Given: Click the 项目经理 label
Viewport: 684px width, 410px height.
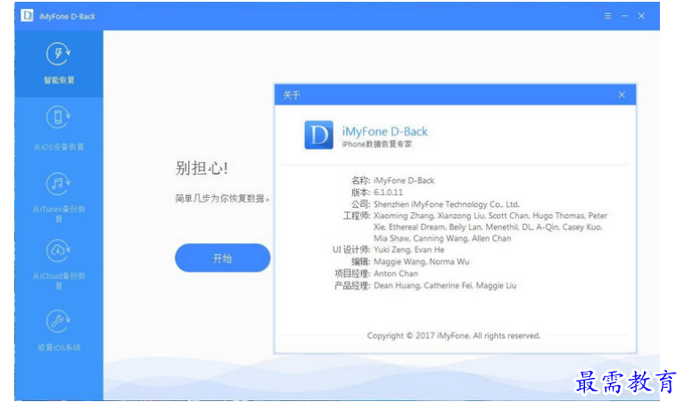Looking at the screenshot, I should pyautogui.click(x=352, y=274).
